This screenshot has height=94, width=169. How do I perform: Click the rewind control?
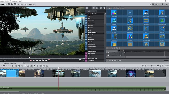tap(37, 60)
